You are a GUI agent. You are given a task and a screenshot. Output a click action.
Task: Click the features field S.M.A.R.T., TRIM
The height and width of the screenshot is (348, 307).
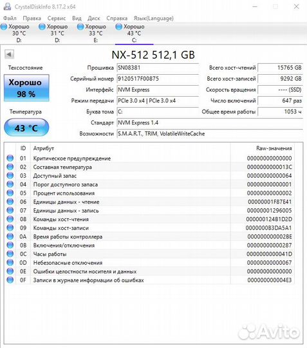210,133
